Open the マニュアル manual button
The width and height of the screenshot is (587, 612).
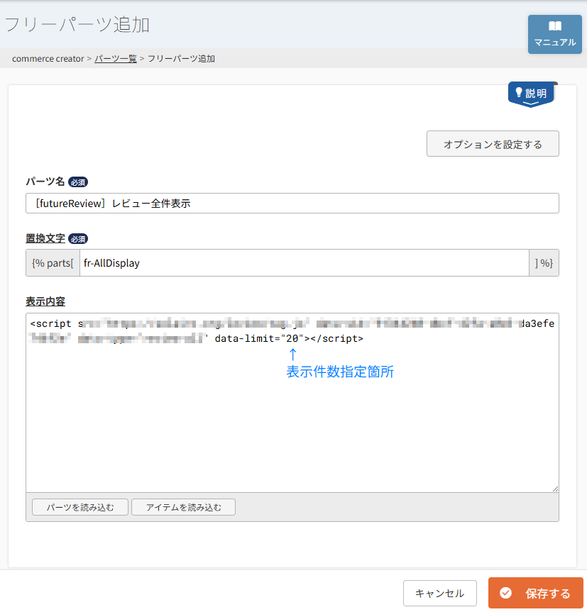pos(554,34)
